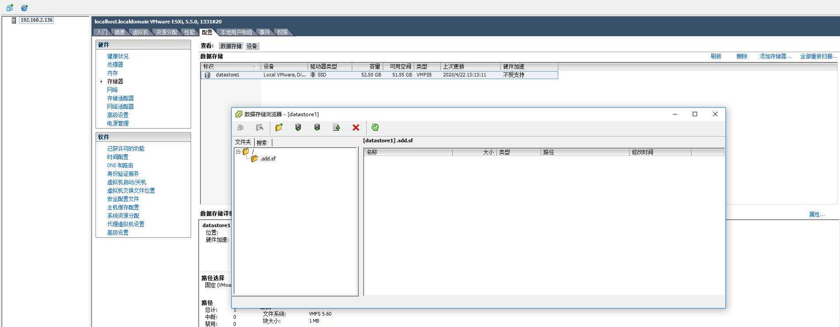Screen dimensions: 840x327
Task: Sort datastores by 标识 column header
Action: (228, 66)
